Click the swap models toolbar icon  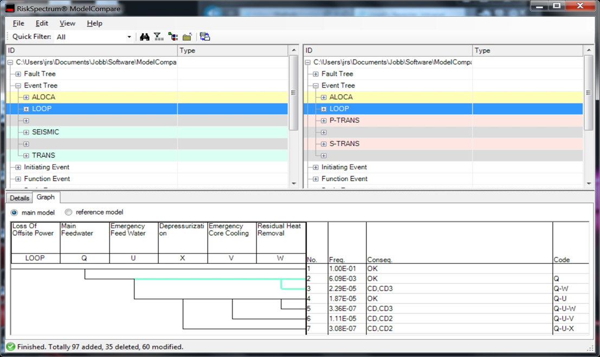pos(205,37)
